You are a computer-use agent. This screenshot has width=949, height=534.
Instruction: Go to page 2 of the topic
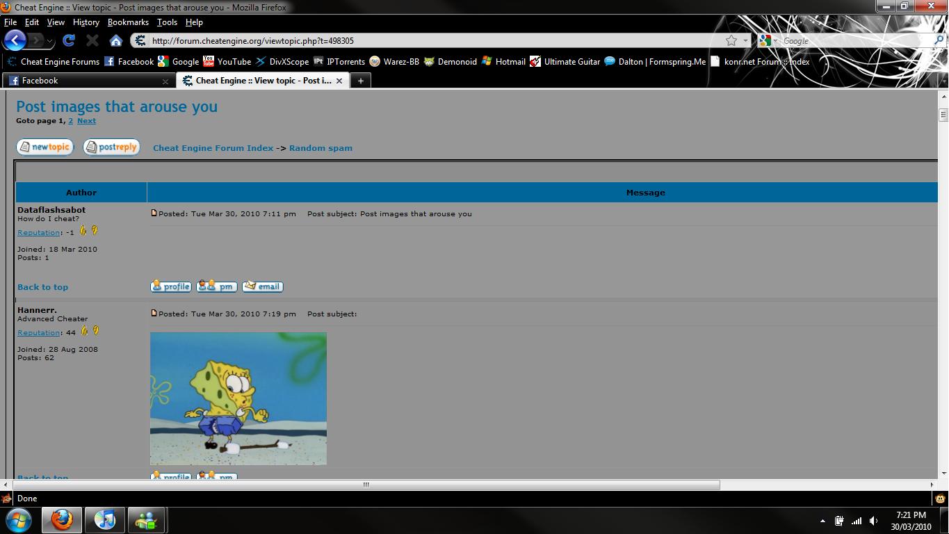70,121
